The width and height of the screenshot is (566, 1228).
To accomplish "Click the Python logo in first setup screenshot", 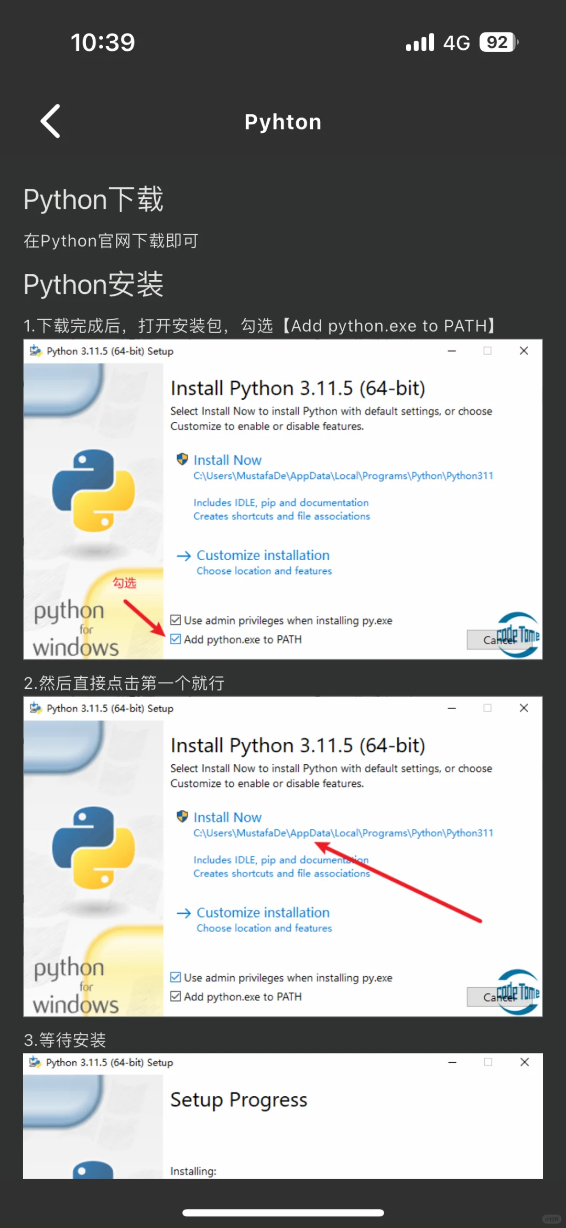I will tap(93, 490).
